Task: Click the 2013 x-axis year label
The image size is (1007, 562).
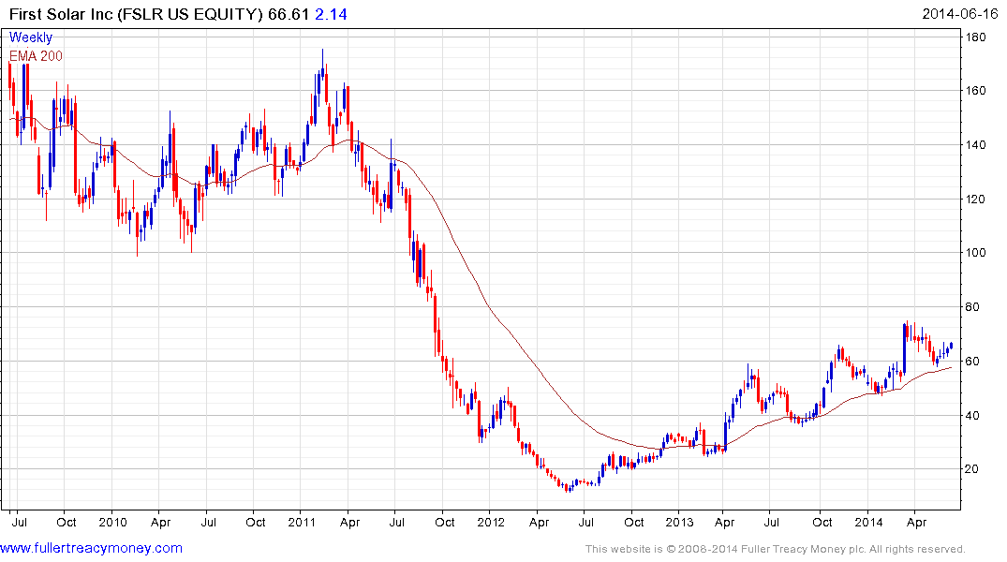Action: click(679, 522)
